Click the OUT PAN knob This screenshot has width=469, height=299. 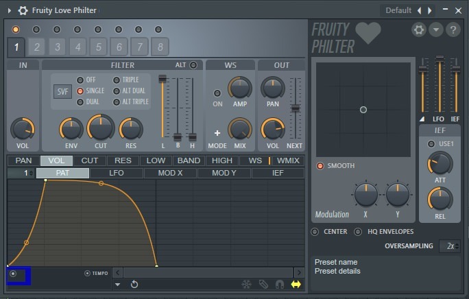click(272, 88)
